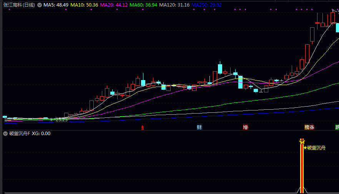Expand the main chart indicator dropdown arrow

39,5
